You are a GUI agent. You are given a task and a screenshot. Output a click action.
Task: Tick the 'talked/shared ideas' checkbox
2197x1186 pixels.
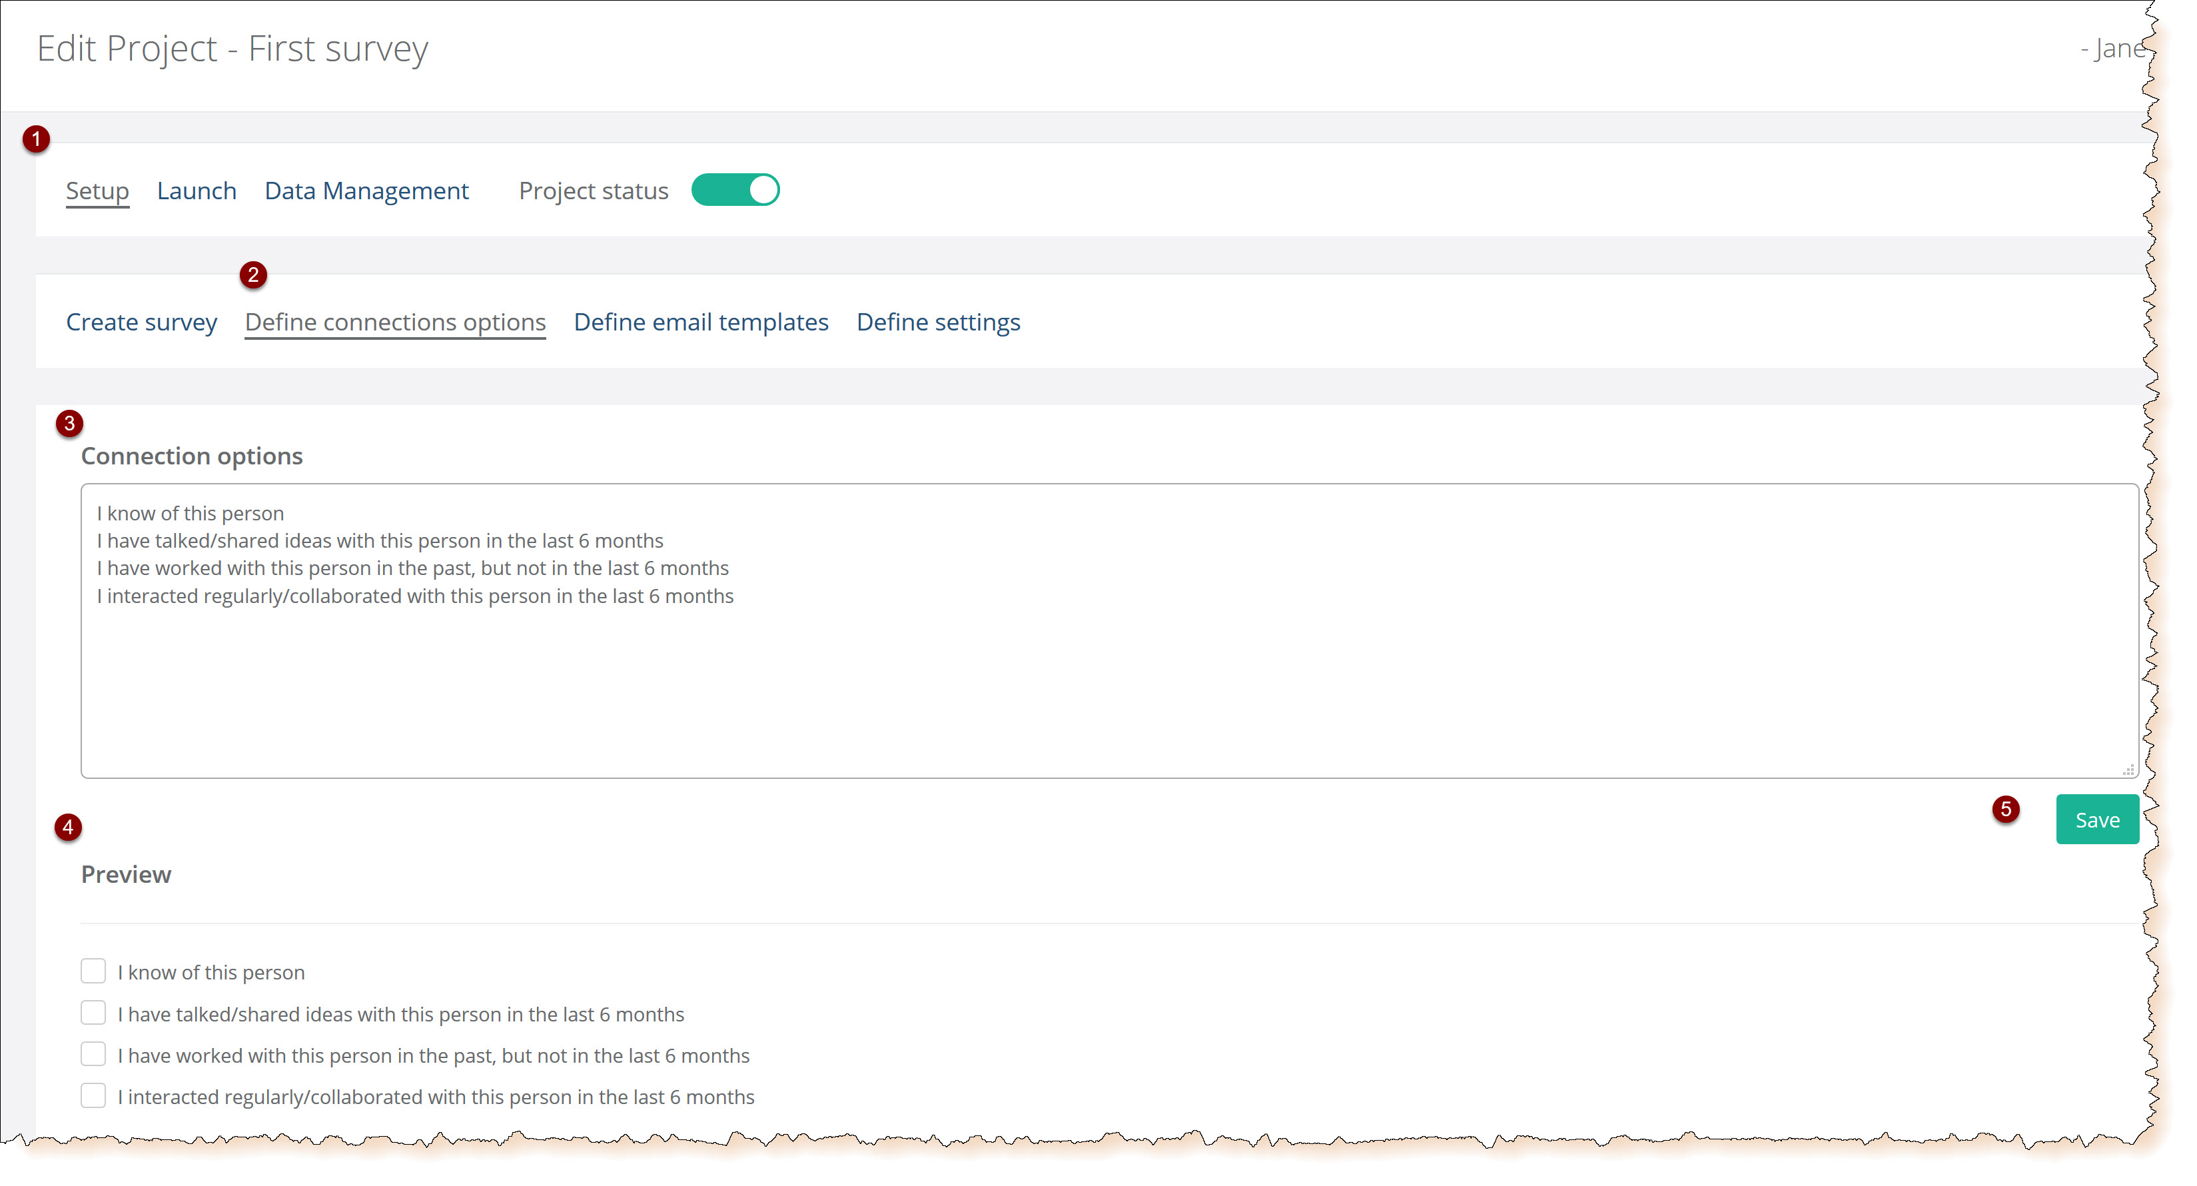(93, 1013)
